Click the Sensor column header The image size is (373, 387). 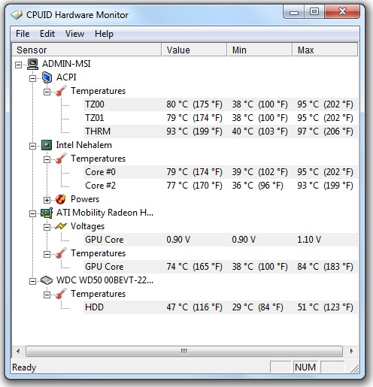tap(86, 50)
